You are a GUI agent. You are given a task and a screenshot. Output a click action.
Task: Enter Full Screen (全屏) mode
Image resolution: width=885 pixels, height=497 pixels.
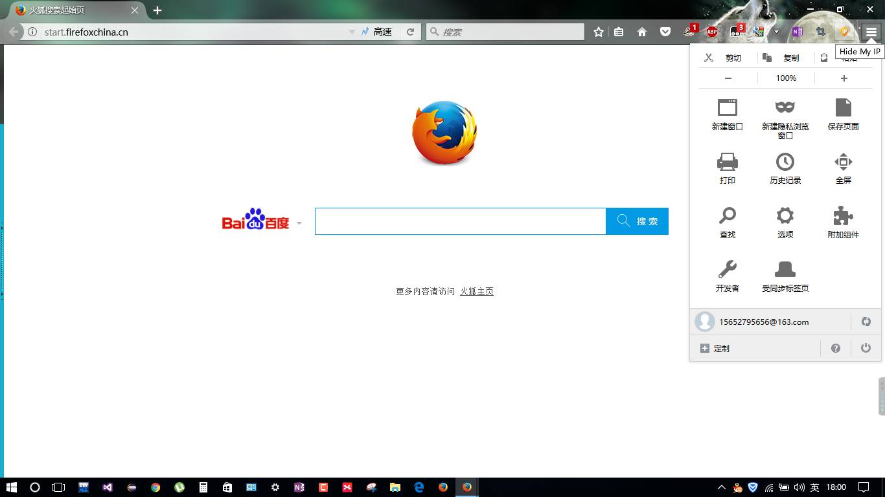843,168
